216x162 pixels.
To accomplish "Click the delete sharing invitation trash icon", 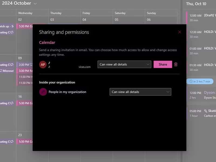I will pos(176,64).
